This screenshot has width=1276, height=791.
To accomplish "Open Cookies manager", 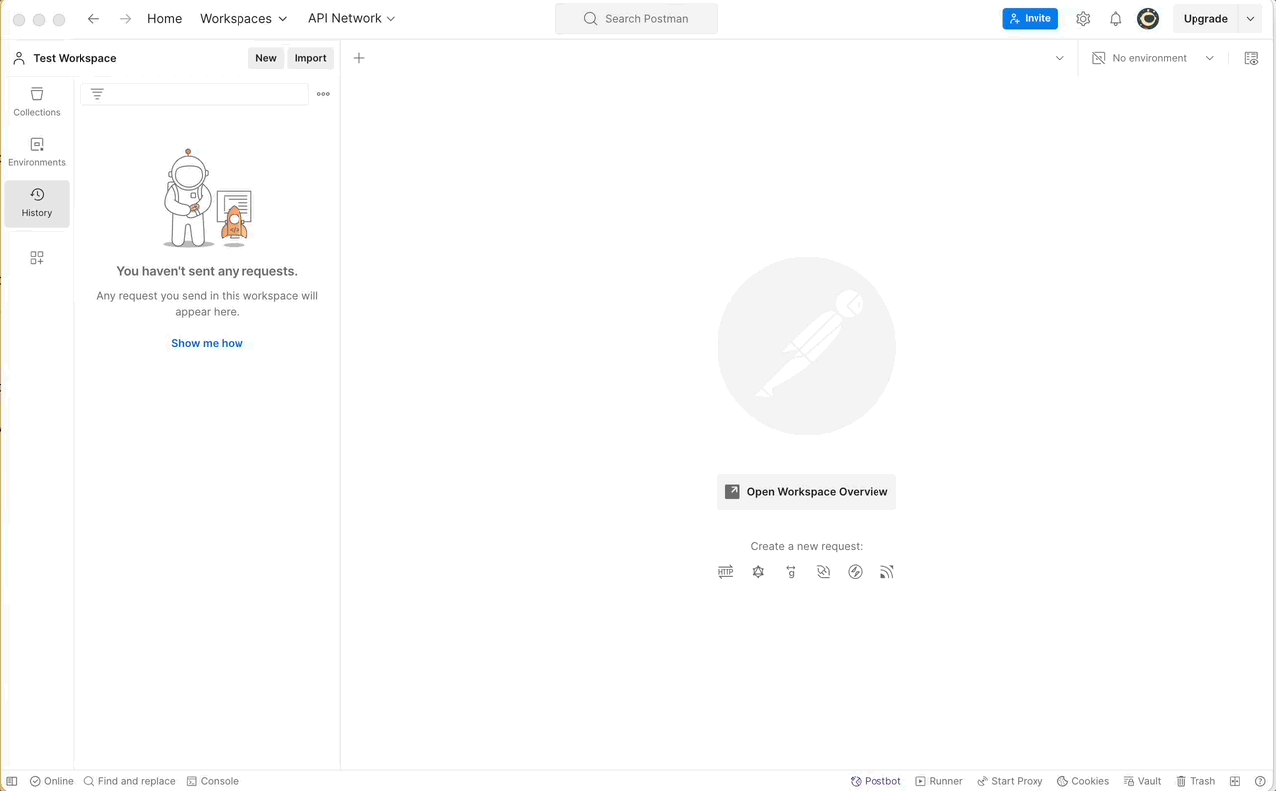I will [1083, 781].
